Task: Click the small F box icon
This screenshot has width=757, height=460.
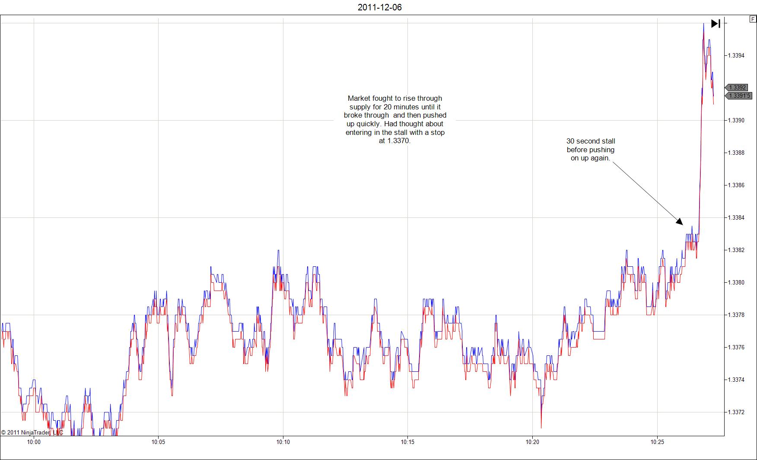Action: pos(753,19)
